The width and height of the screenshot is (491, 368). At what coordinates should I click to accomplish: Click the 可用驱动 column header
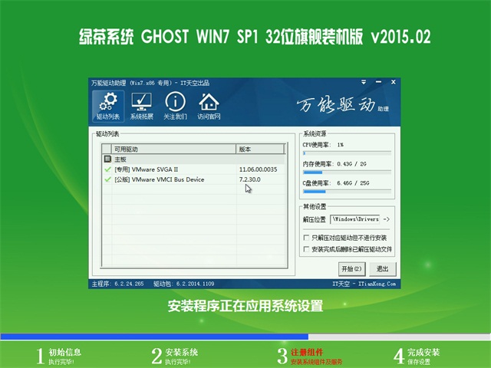pos(173,149)
